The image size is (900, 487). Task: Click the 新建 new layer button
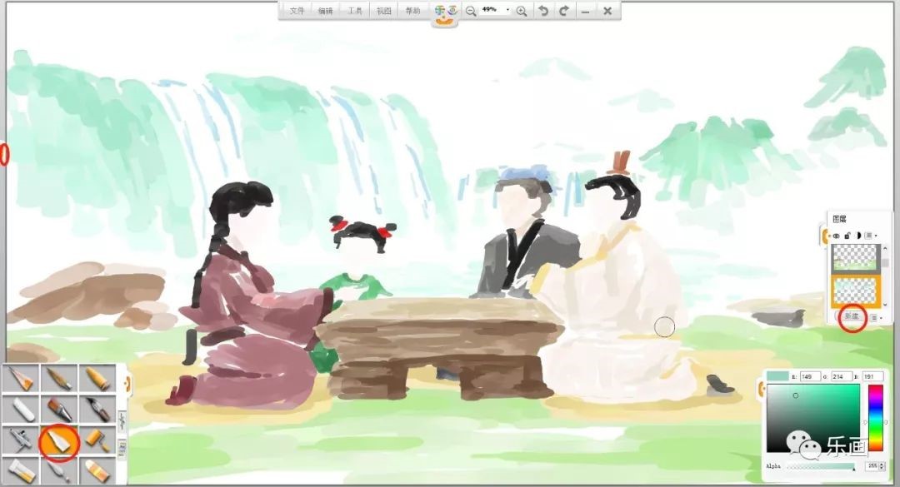coord(851,316)
